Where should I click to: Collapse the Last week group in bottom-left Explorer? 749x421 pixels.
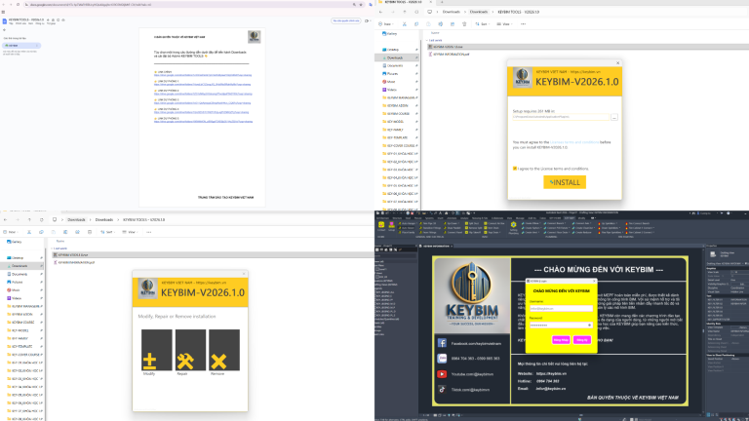click(x=52, y=249)
